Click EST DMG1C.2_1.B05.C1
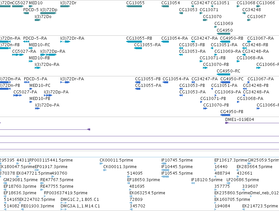Viewport: 279px width, 211px height. (80, 200)
